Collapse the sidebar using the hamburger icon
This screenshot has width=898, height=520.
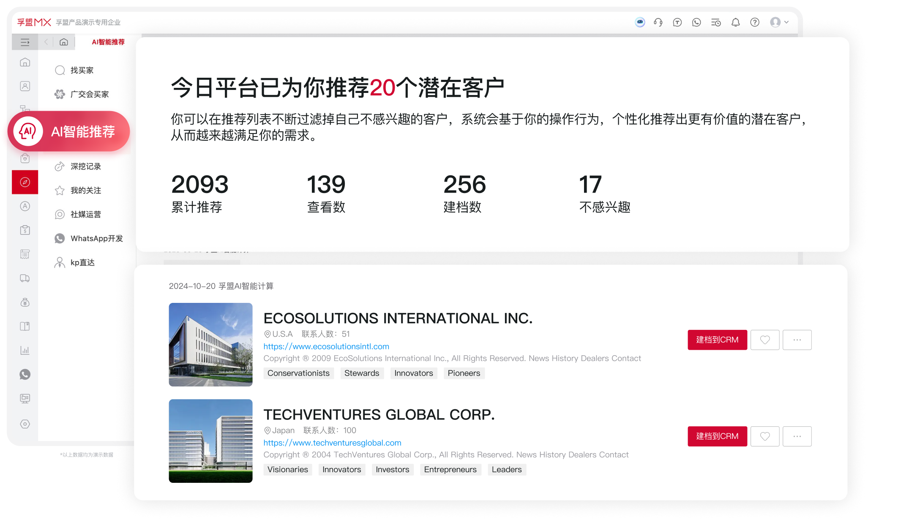[25, 42]
